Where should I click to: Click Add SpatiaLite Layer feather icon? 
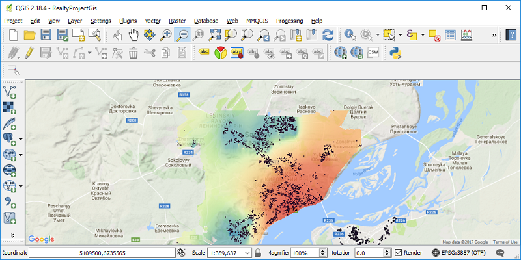click(9, 123)
